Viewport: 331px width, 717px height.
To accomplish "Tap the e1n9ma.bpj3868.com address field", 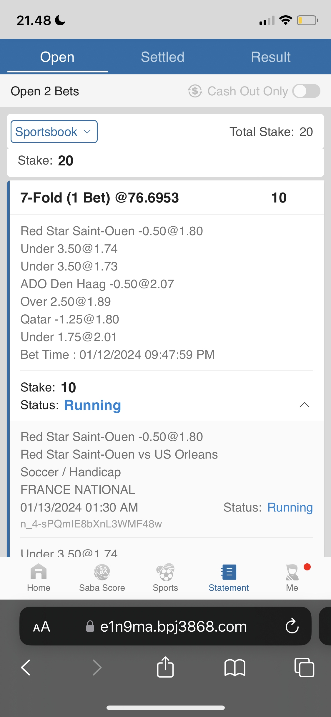I will [x=173, y=626].
